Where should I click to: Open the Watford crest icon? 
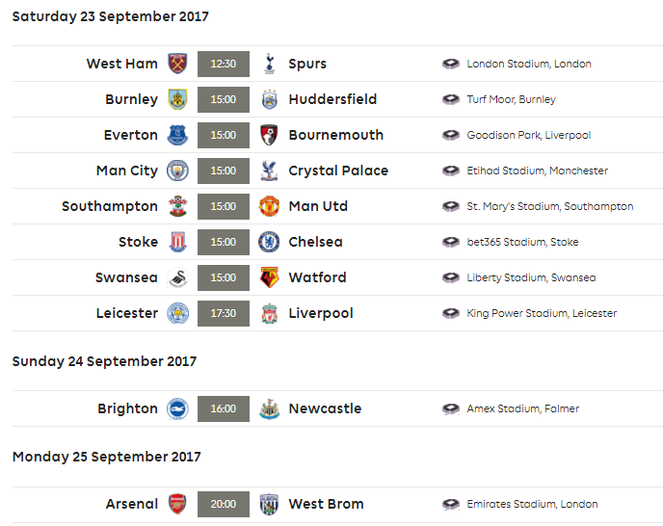point(269,277)
